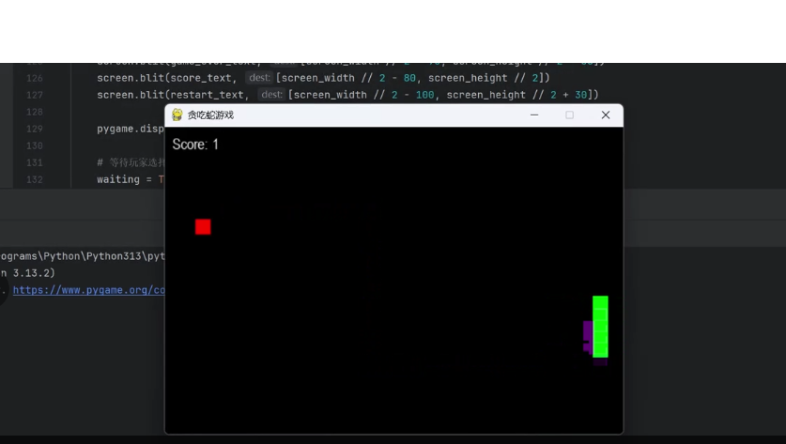
Task: Click the Score: 1 label
Action: click(x=195, y=145)
